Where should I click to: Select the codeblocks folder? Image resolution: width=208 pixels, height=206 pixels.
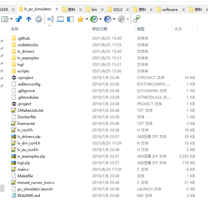(28, 45)
